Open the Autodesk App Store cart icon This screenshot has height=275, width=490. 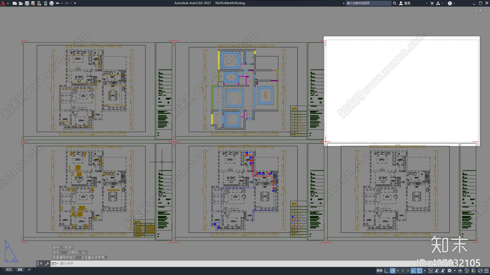[432, 3]
